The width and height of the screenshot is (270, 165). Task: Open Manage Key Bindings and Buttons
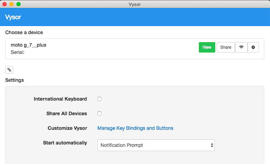tap(135, 128)
